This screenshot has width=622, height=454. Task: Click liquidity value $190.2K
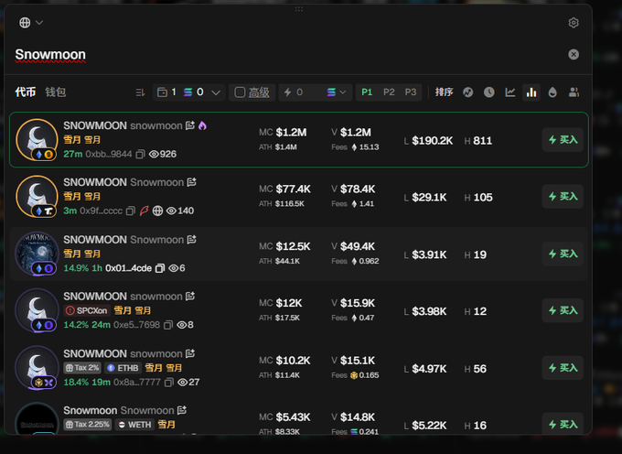point(433,141)
